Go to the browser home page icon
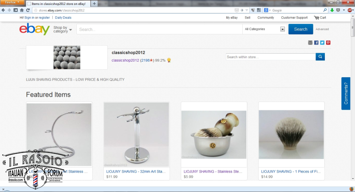This screenshot has height=192, width=355. (x=22, y=10)
